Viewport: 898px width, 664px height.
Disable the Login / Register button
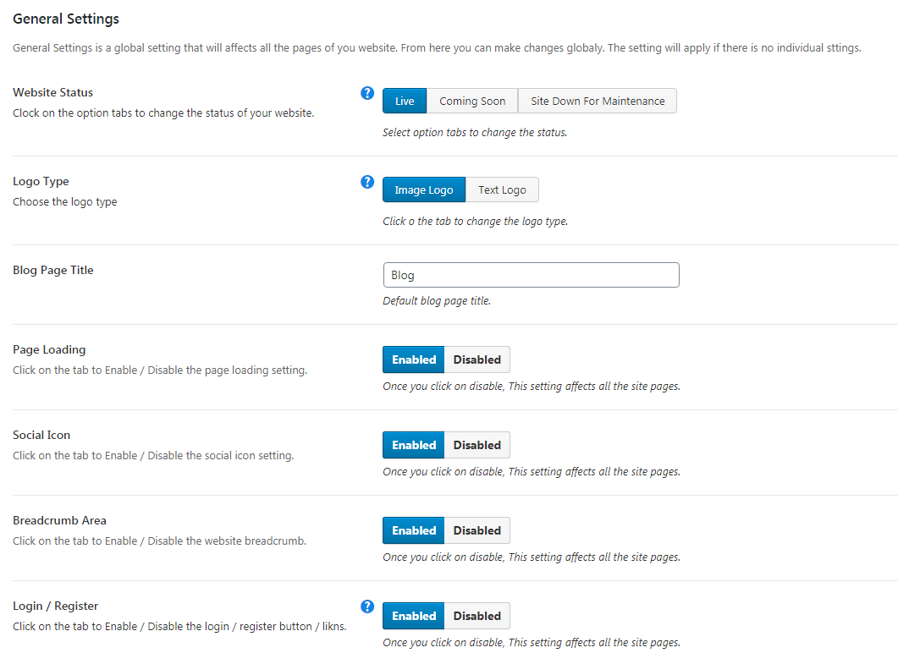click(477, 616)
